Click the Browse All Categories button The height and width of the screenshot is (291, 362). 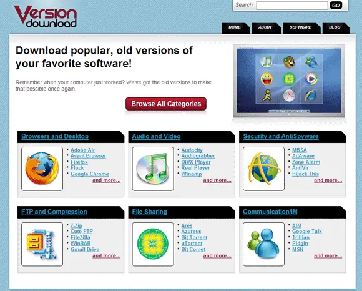(x=166, y=104)
